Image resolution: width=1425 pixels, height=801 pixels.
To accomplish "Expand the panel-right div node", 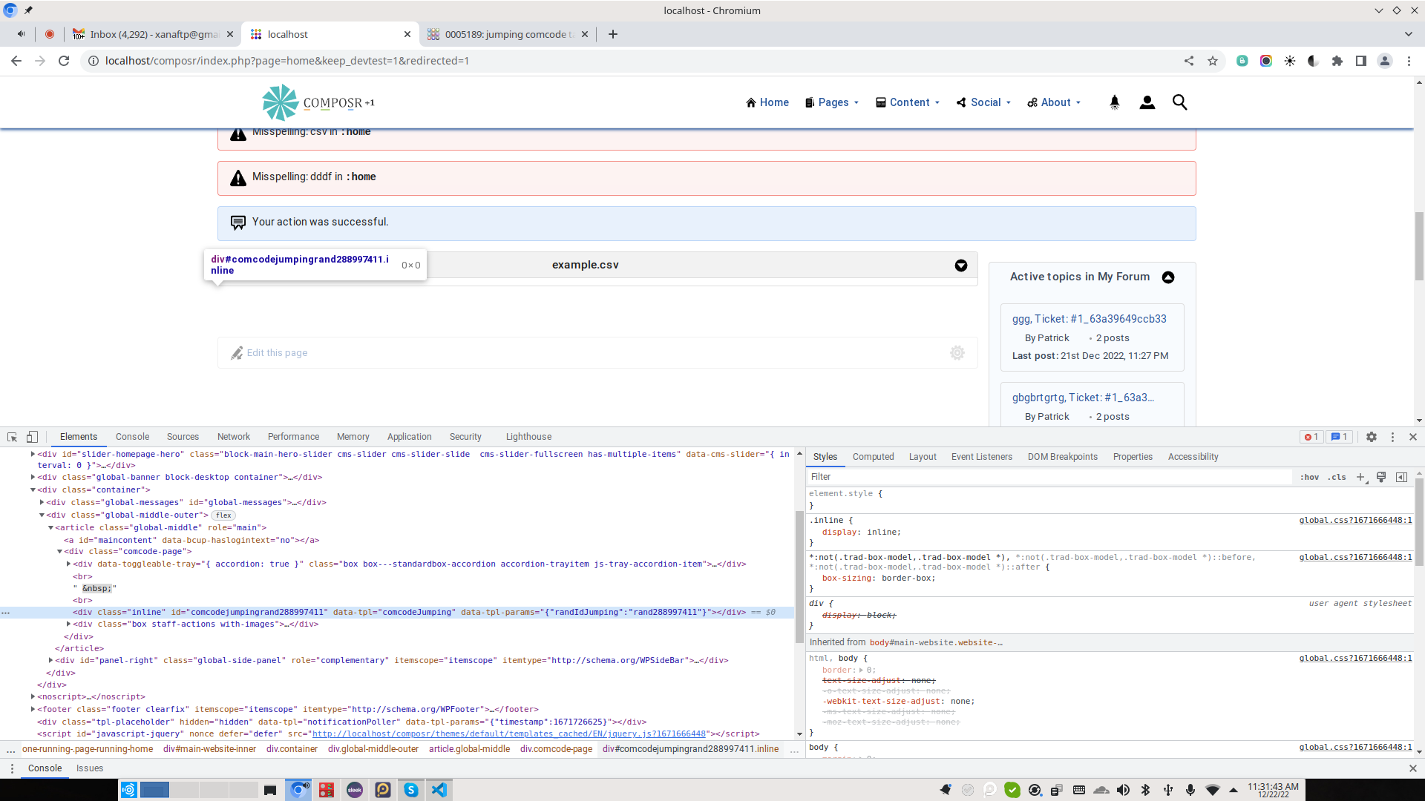I will coord(50,660).
